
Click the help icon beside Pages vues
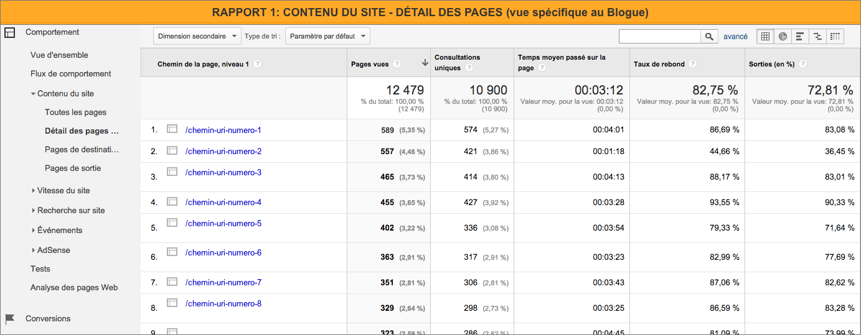[397, 64]
